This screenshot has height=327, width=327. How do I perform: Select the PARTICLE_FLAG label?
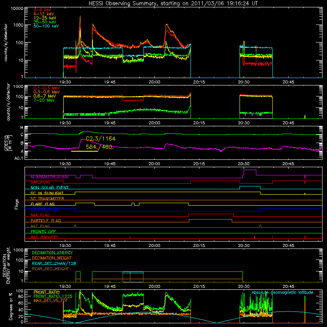pos(46,221)
